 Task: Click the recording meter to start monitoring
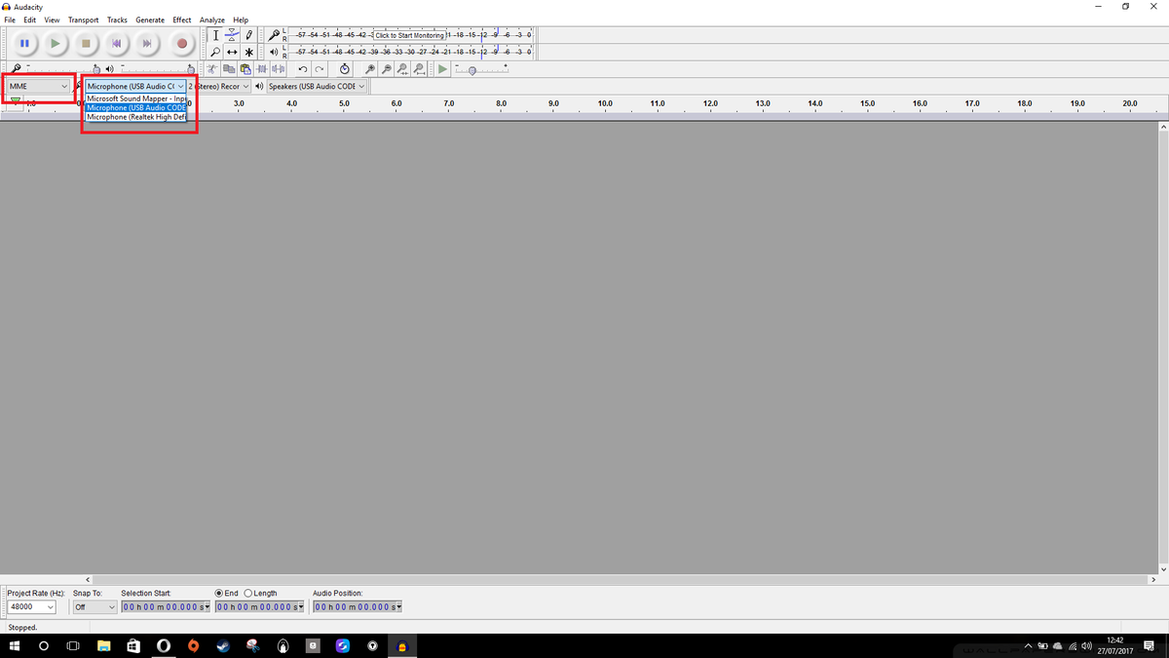click(409, 35)
